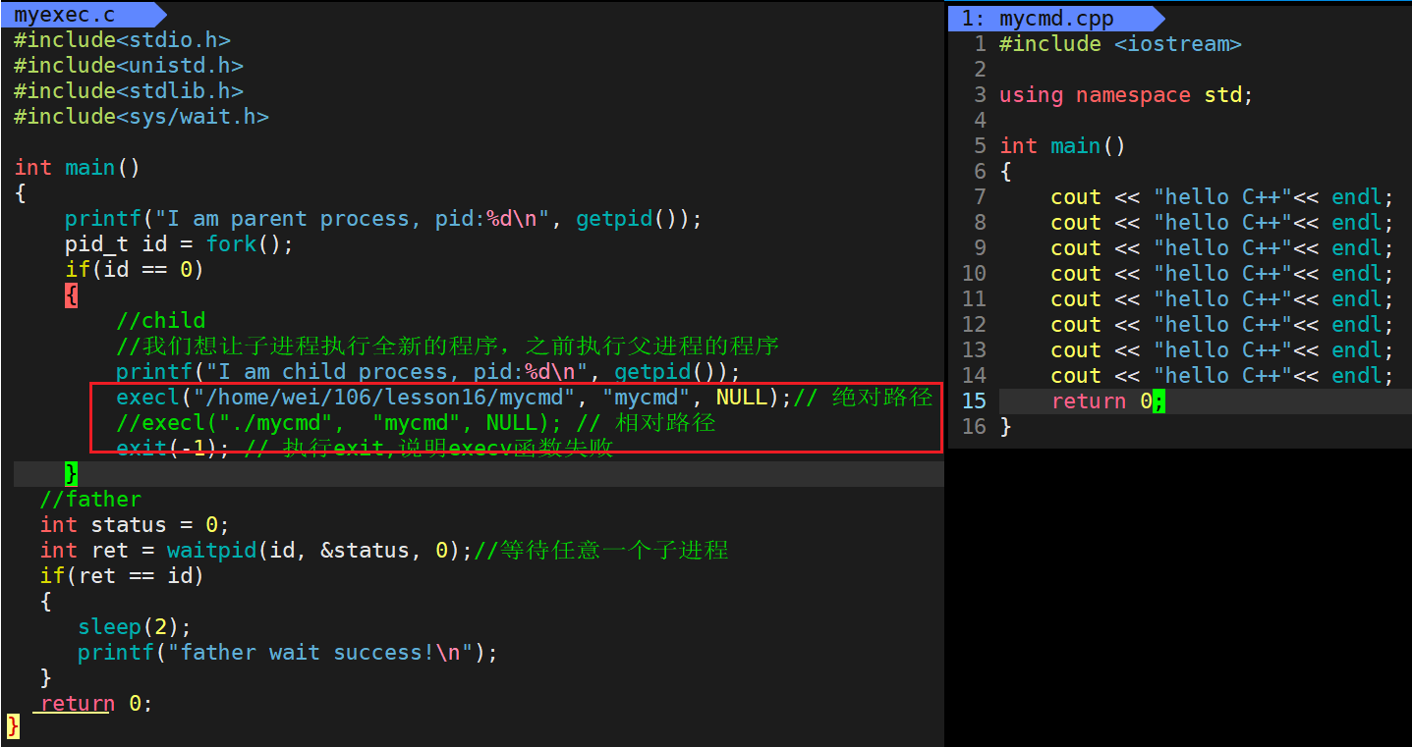Click the 'pid_t id = fork();' line

[x=179, y=244]
